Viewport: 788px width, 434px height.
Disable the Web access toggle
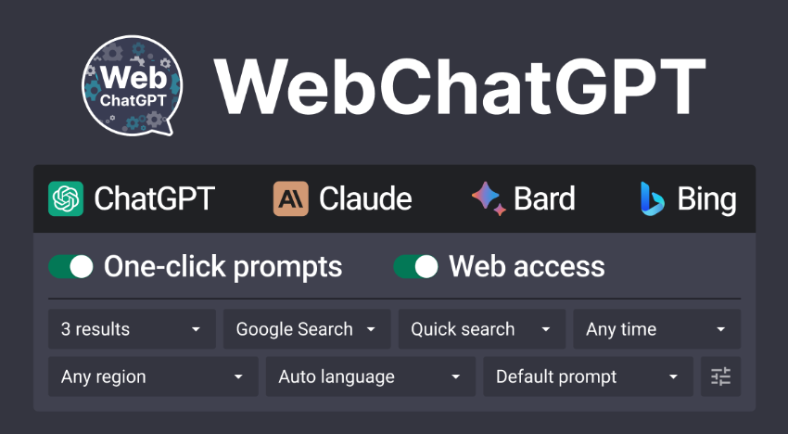tap(415, 266)
